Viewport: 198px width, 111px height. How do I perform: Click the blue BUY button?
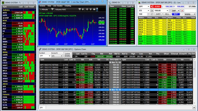pos(176,14)
